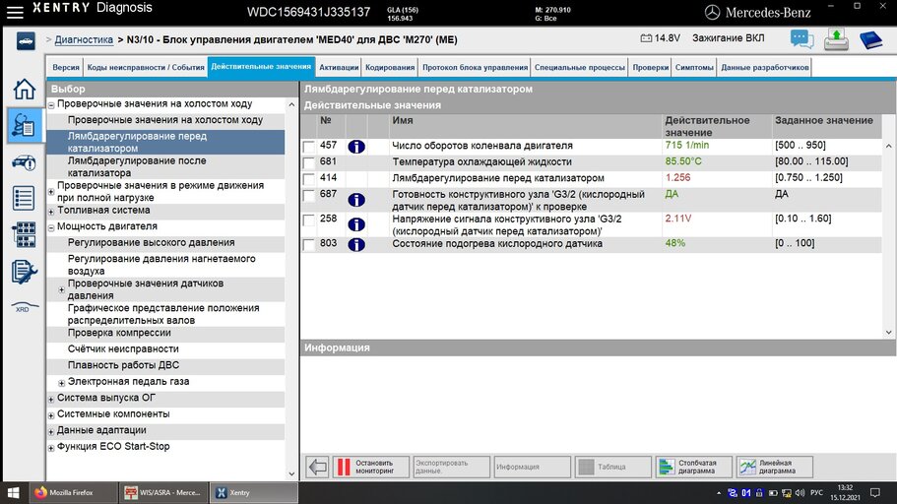Click the 'Таблица' button
This screenshot has width=897, height=504.
pyautogui.click(x=612, y=467)
